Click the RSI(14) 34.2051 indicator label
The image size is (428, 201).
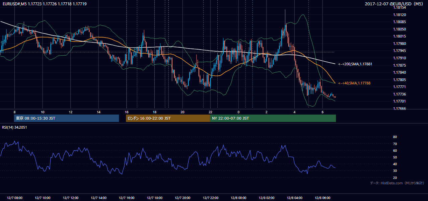point(14,127)
